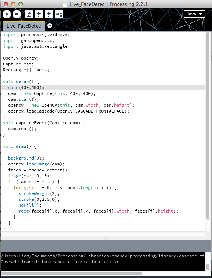
Task: Click the "opencv.loadCascade" line
Action: (x=69, y=111)
